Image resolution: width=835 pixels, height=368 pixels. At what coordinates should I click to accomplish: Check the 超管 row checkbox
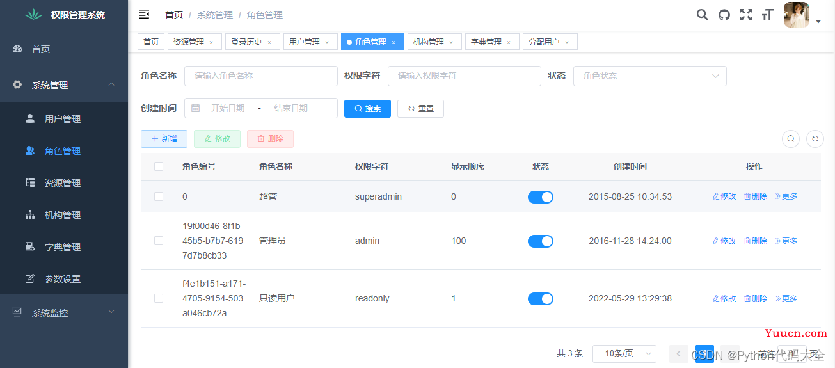pos(159,196)
